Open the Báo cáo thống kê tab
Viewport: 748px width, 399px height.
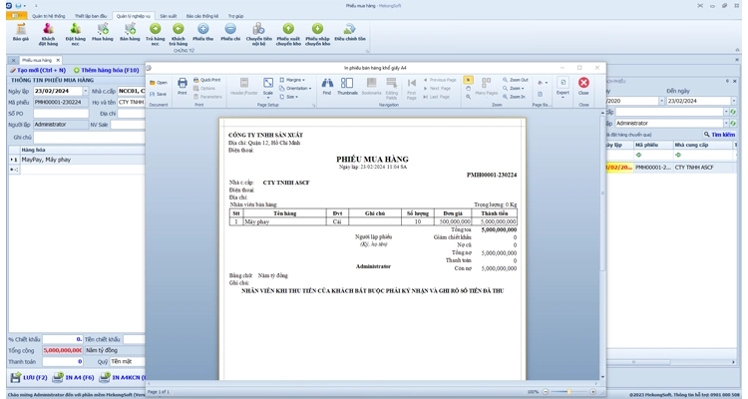202,16
